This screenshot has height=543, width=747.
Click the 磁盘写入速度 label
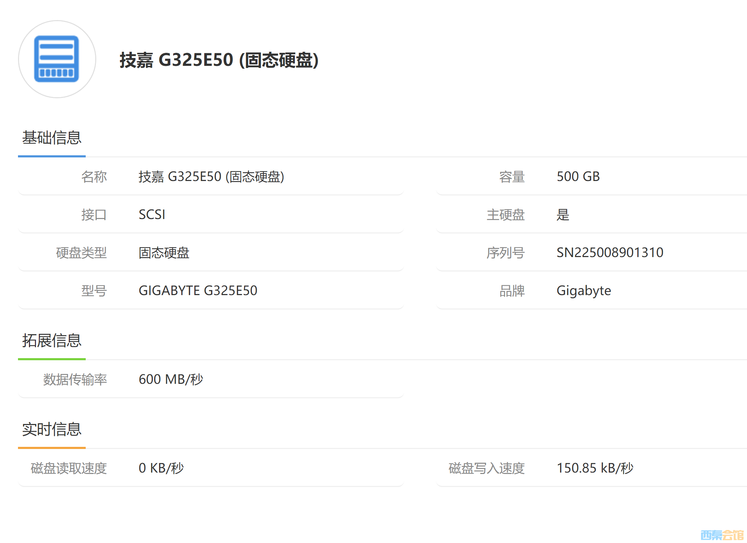click(x=486, y=468)
